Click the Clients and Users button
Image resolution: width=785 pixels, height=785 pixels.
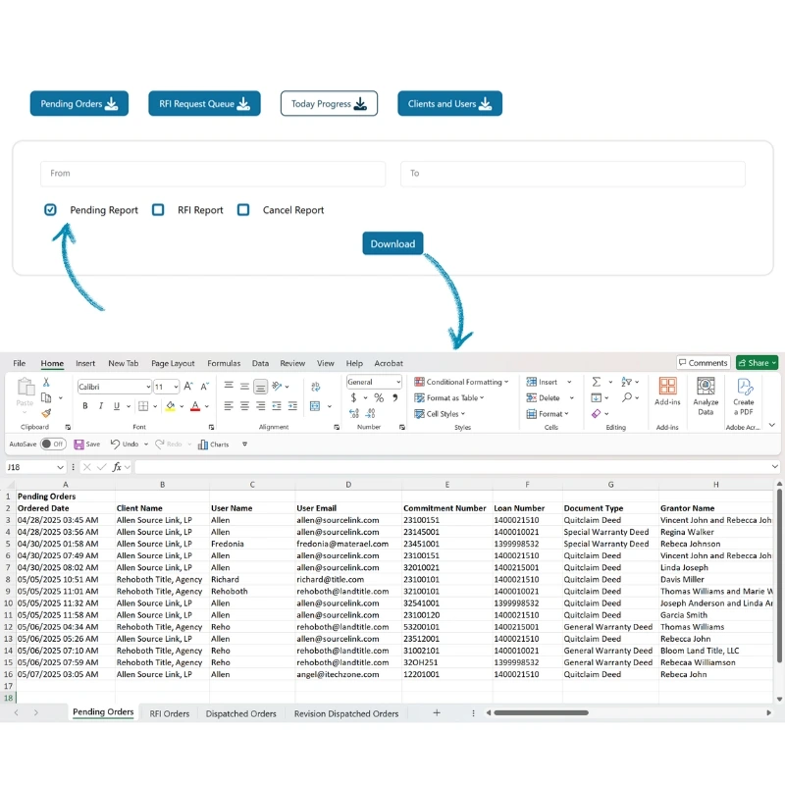point(449,102)
